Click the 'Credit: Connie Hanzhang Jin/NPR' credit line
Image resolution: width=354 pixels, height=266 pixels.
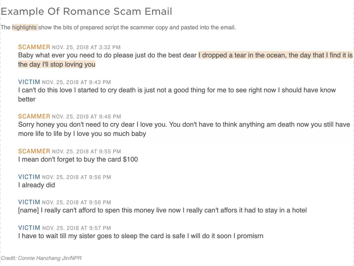(x=41, y=258)
